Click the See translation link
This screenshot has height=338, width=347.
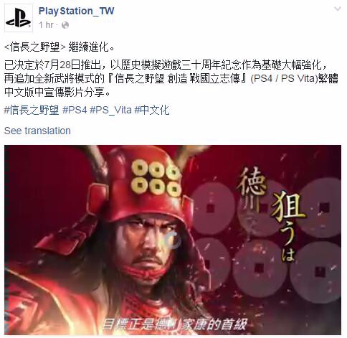37,131
